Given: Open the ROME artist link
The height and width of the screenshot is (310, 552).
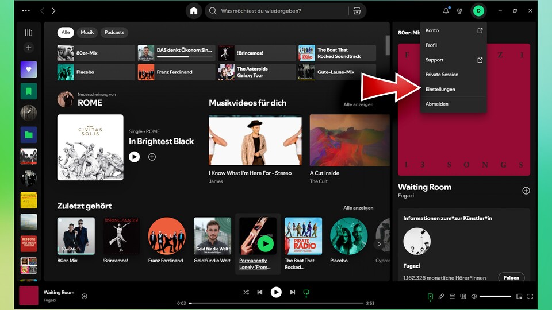Looking at the screenshot, I should coord(90,103).
